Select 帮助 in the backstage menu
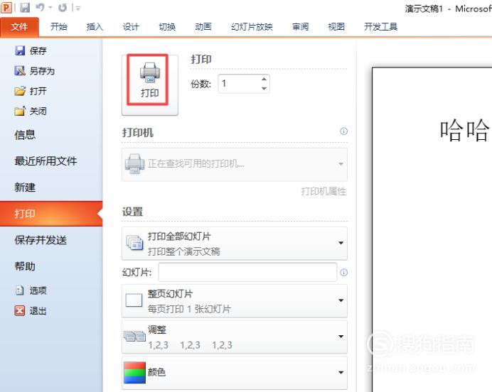Image resolution: width=492 pixels, height=392 pixels. click(x=25, y=267)
